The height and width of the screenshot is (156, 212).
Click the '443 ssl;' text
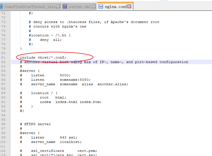(x=68, y=137)
